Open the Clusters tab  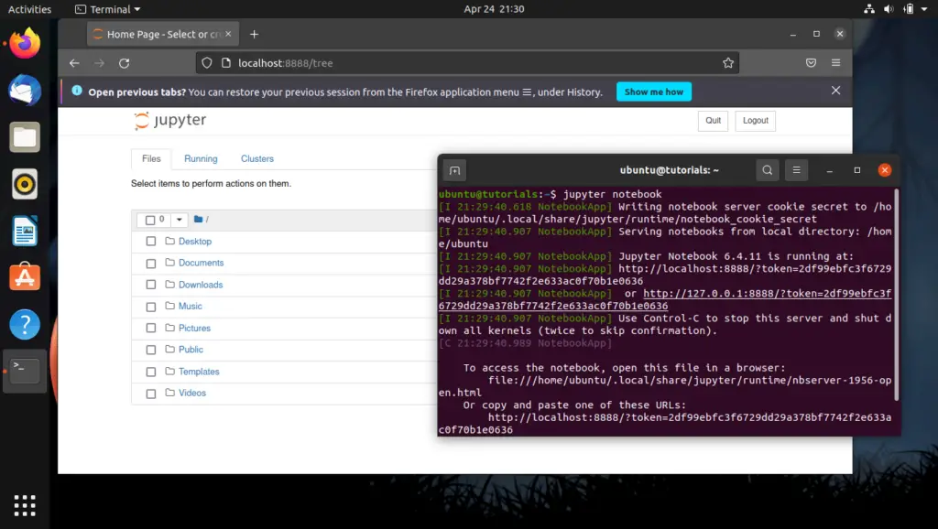point(257,159)
